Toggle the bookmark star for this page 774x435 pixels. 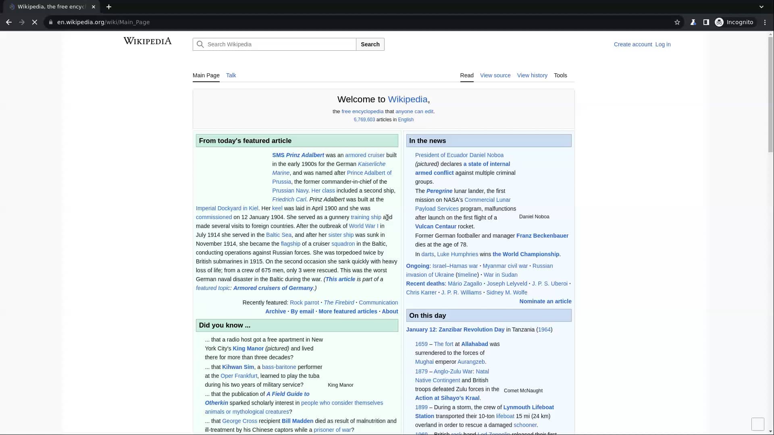point(677,22)
